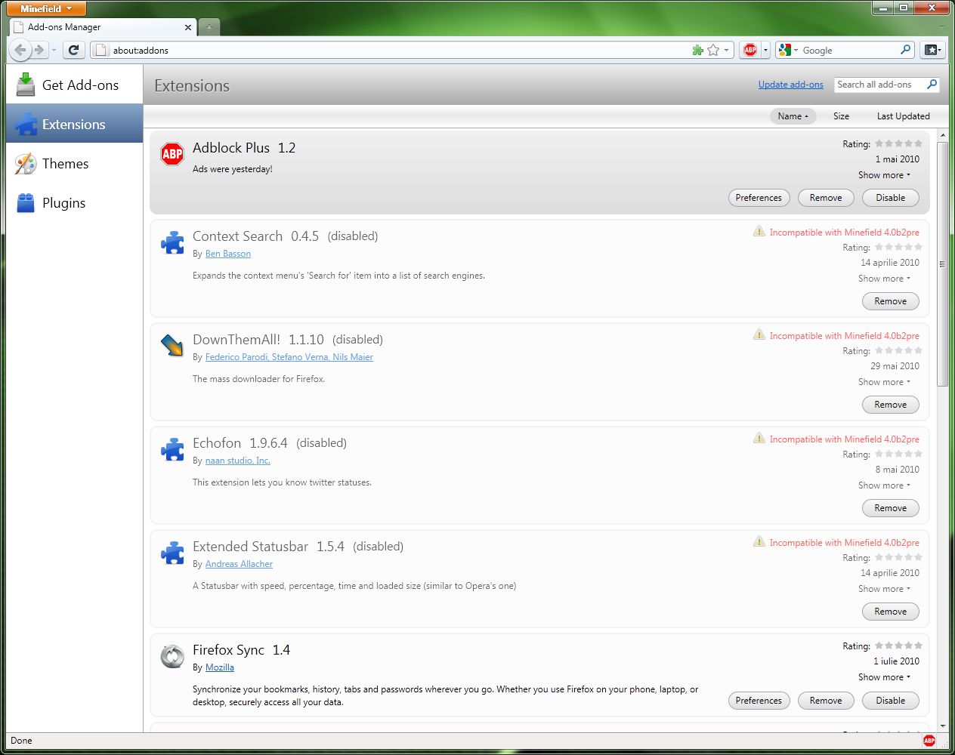
Task: Click the Adblock Plus status bar icon
Action: tap(929, 741)
